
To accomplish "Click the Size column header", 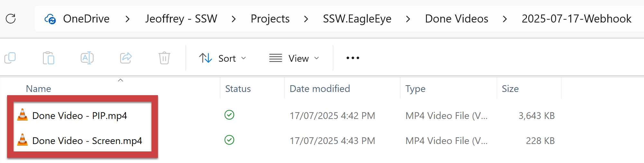I will point(510,89).
